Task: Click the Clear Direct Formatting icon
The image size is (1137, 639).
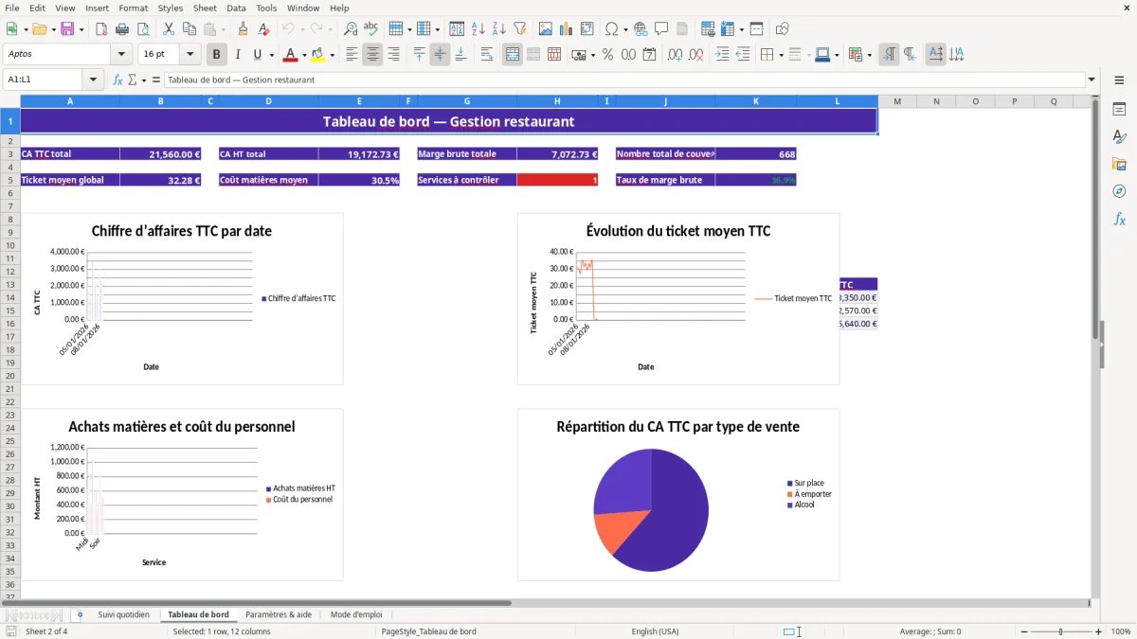Action: (x=264, y=29)
